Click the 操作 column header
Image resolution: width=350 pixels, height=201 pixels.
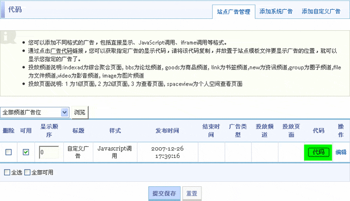click(341, 131)
